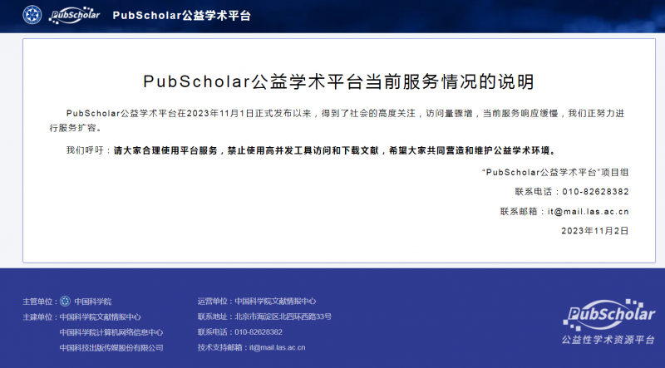The width and height of the screenshot is (665, 368).
Task: Click the Chinese Academy of Sciences emblem in header
Action: 32,15
